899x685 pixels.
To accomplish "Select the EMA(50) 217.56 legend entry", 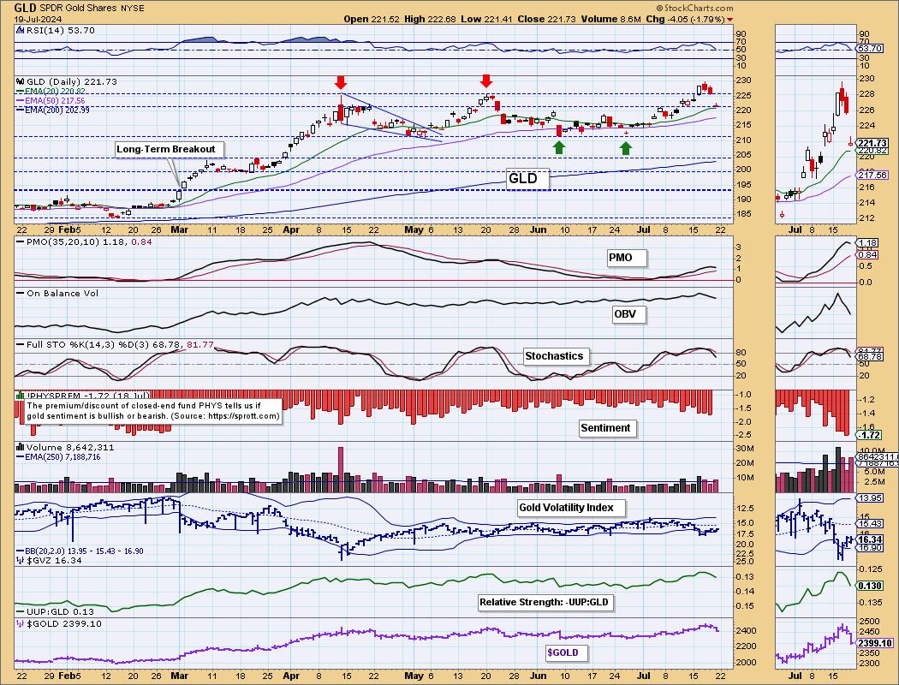I will tap(51, 100).
